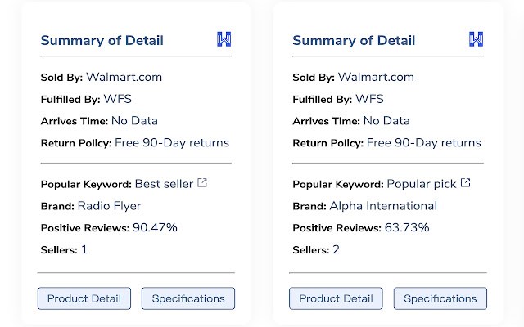Screen dimensions: 524x327
Task: Open Product Detail for Radio Flyer card
Action: click(x=84, y=298)
